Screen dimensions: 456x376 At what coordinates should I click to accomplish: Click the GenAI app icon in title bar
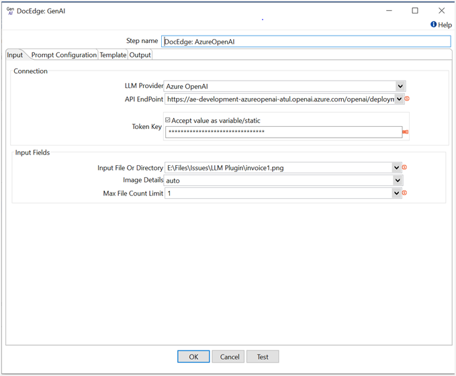point(10,11)
